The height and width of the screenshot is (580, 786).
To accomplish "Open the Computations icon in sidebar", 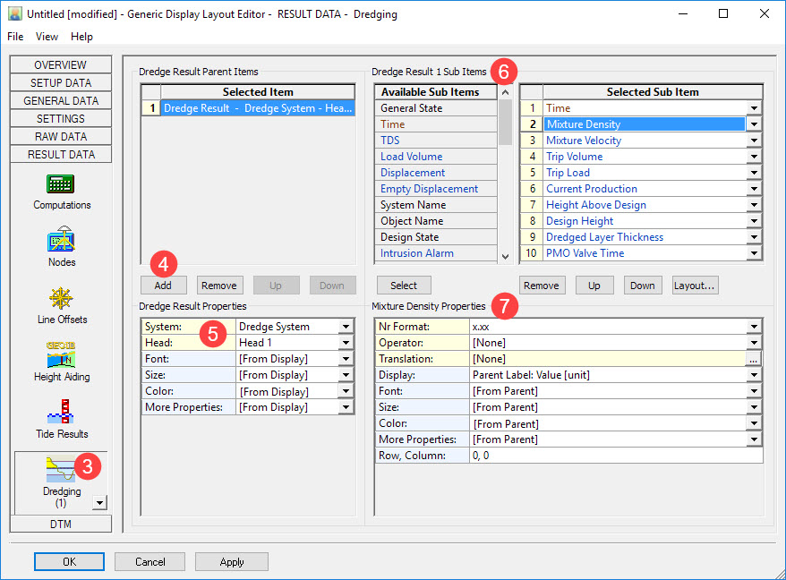I will point(61,184).
